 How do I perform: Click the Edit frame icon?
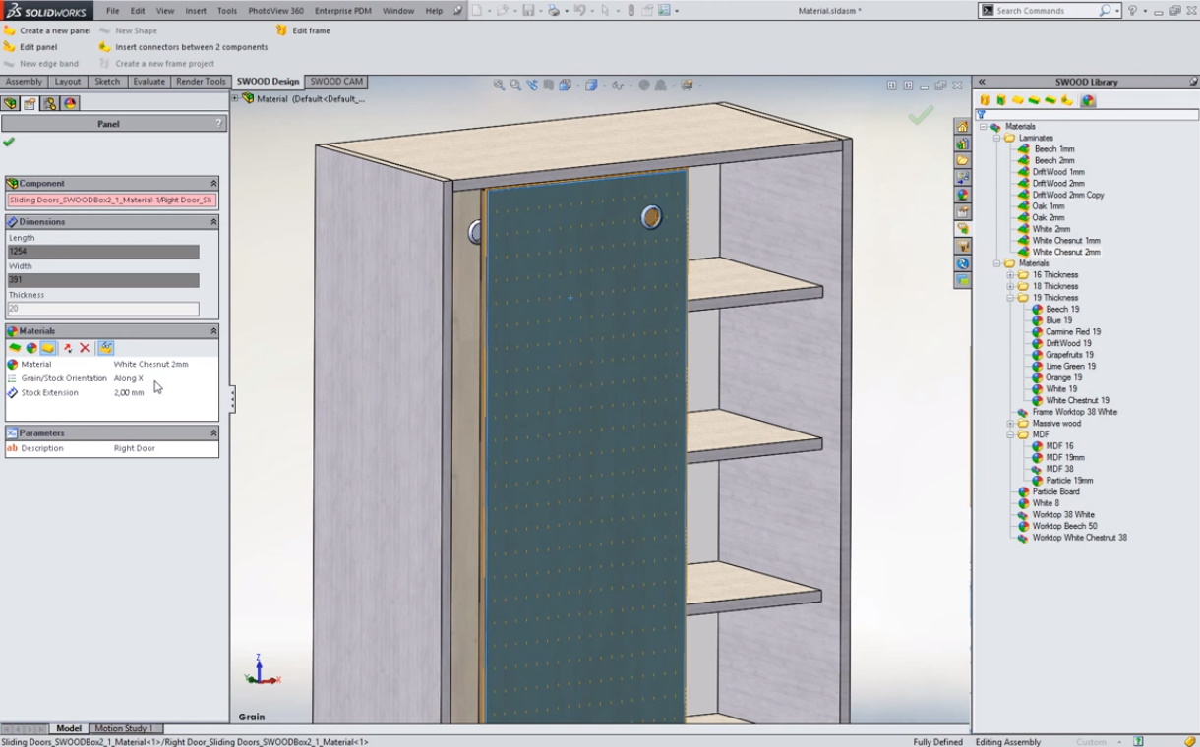[x=282, y=30]
